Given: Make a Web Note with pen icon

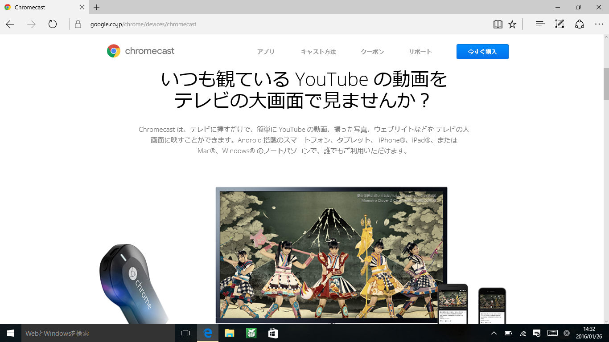Looking at the screenshot, I should (x=560, y=24).
